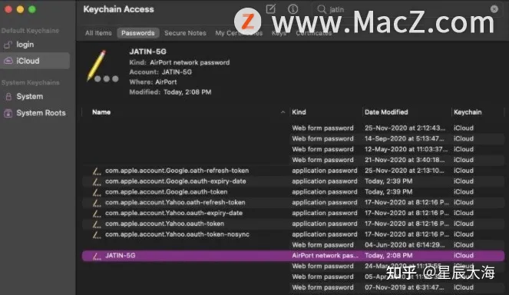The image size is (509, 295).
Task: Select com.apple.account.Google.oath-refresh-token row
Action: (293, 171)
